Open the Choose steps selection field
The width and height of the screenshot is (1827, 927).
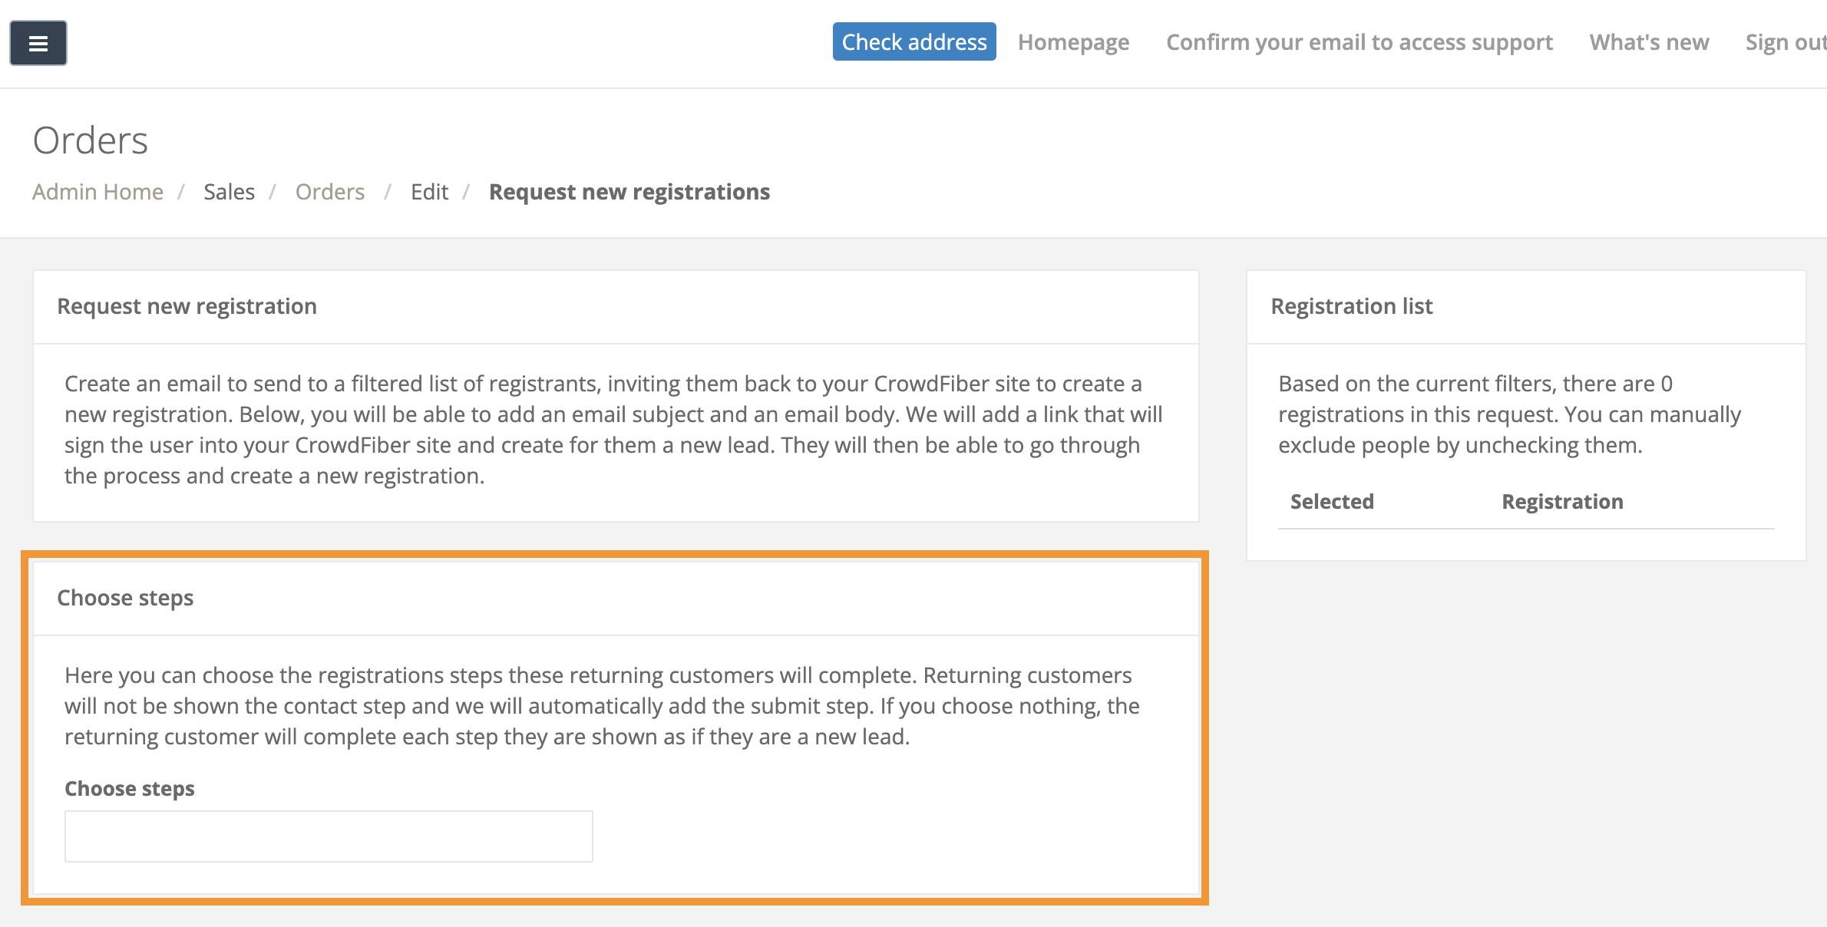click(329, 836)
